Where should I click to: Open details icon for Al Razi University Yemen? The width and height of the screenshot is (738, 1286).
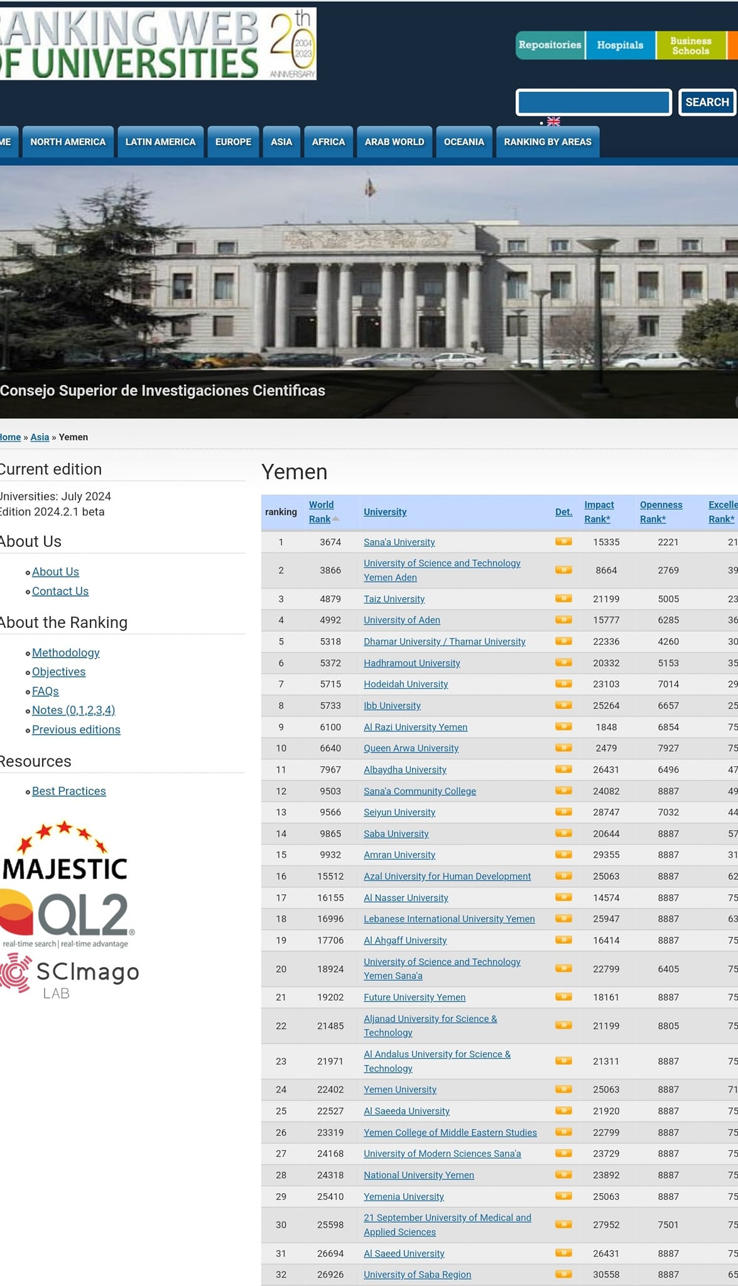coord(563,727)
